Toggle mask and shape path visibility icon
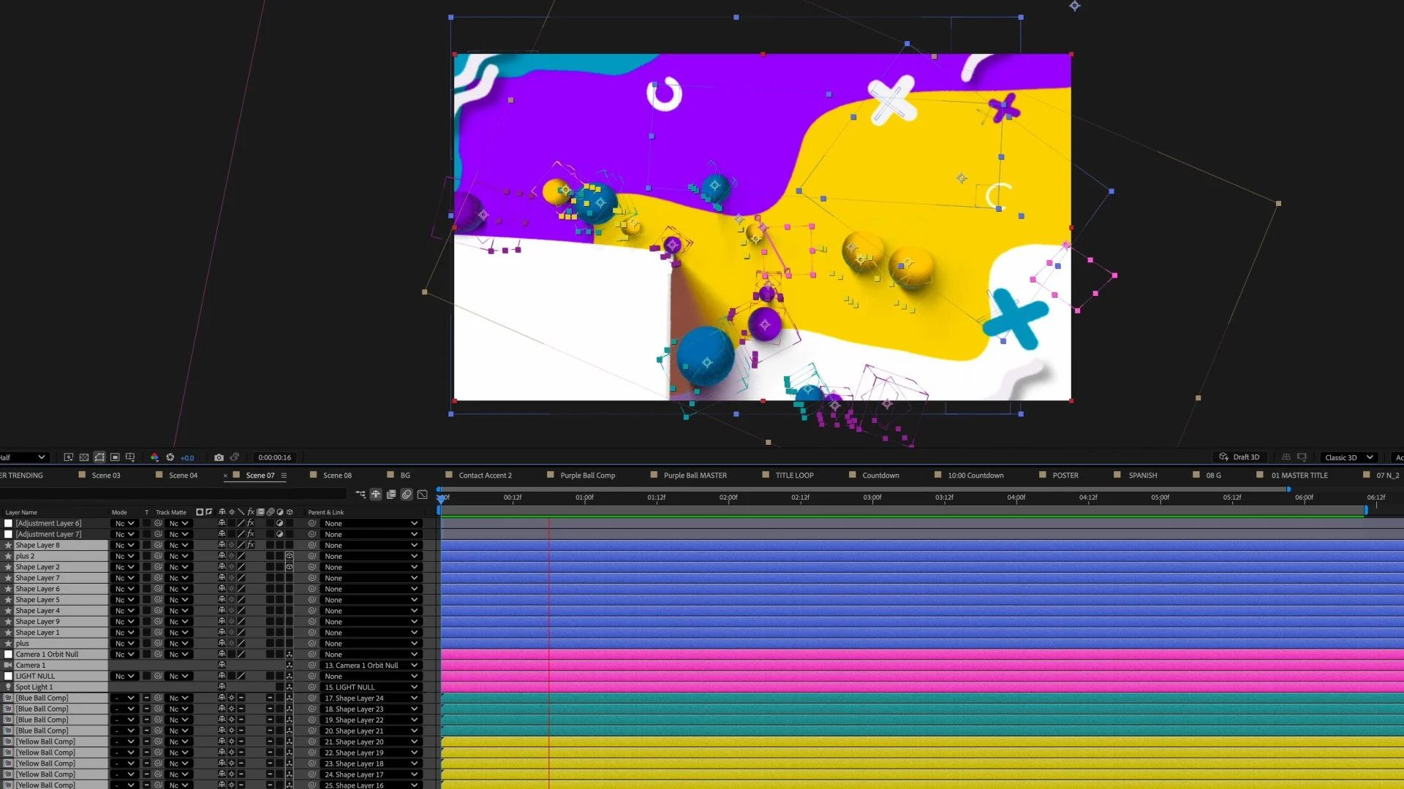The width and height of the screenshot is (1404, 789). click(99, 457)
